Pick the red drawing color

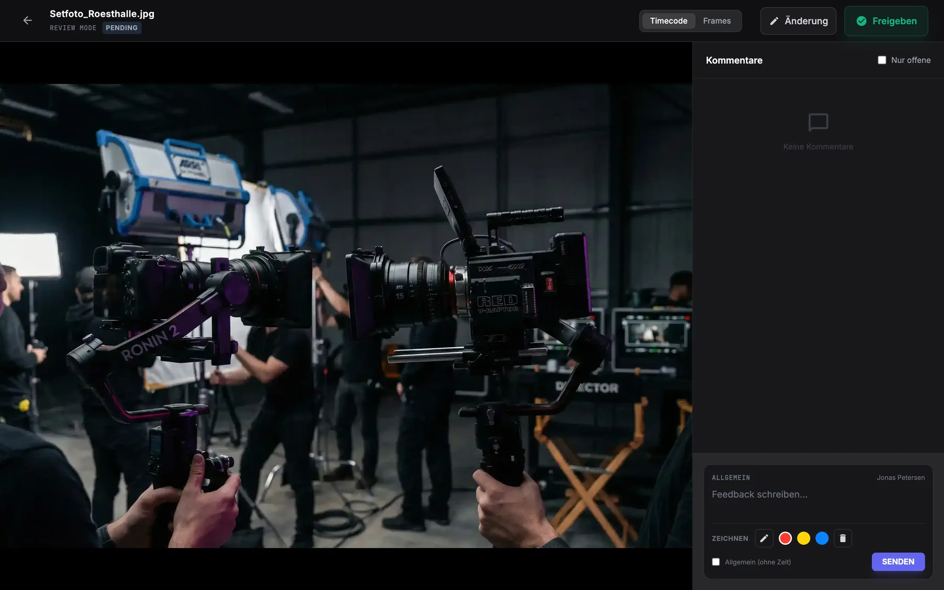[785, 538]
